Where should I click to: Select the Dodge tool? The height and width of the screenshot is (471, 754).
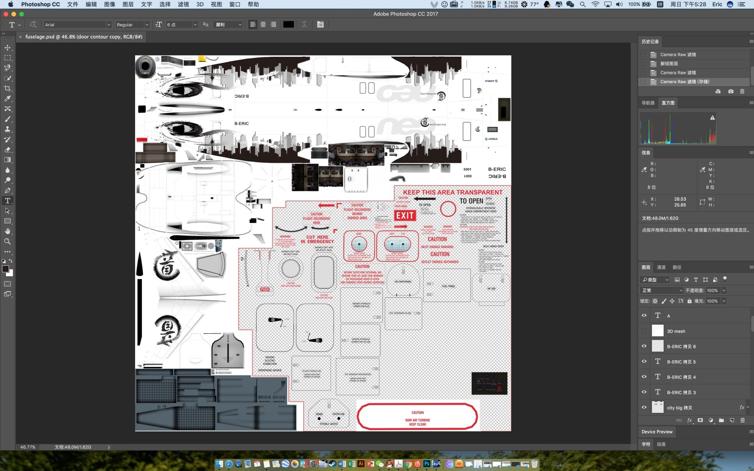[x=7, y=180]
